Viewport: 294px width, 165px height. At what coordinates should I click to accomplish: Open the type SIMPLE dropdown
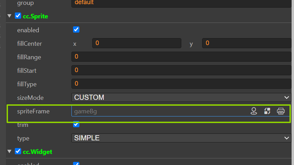click(181, 138)
